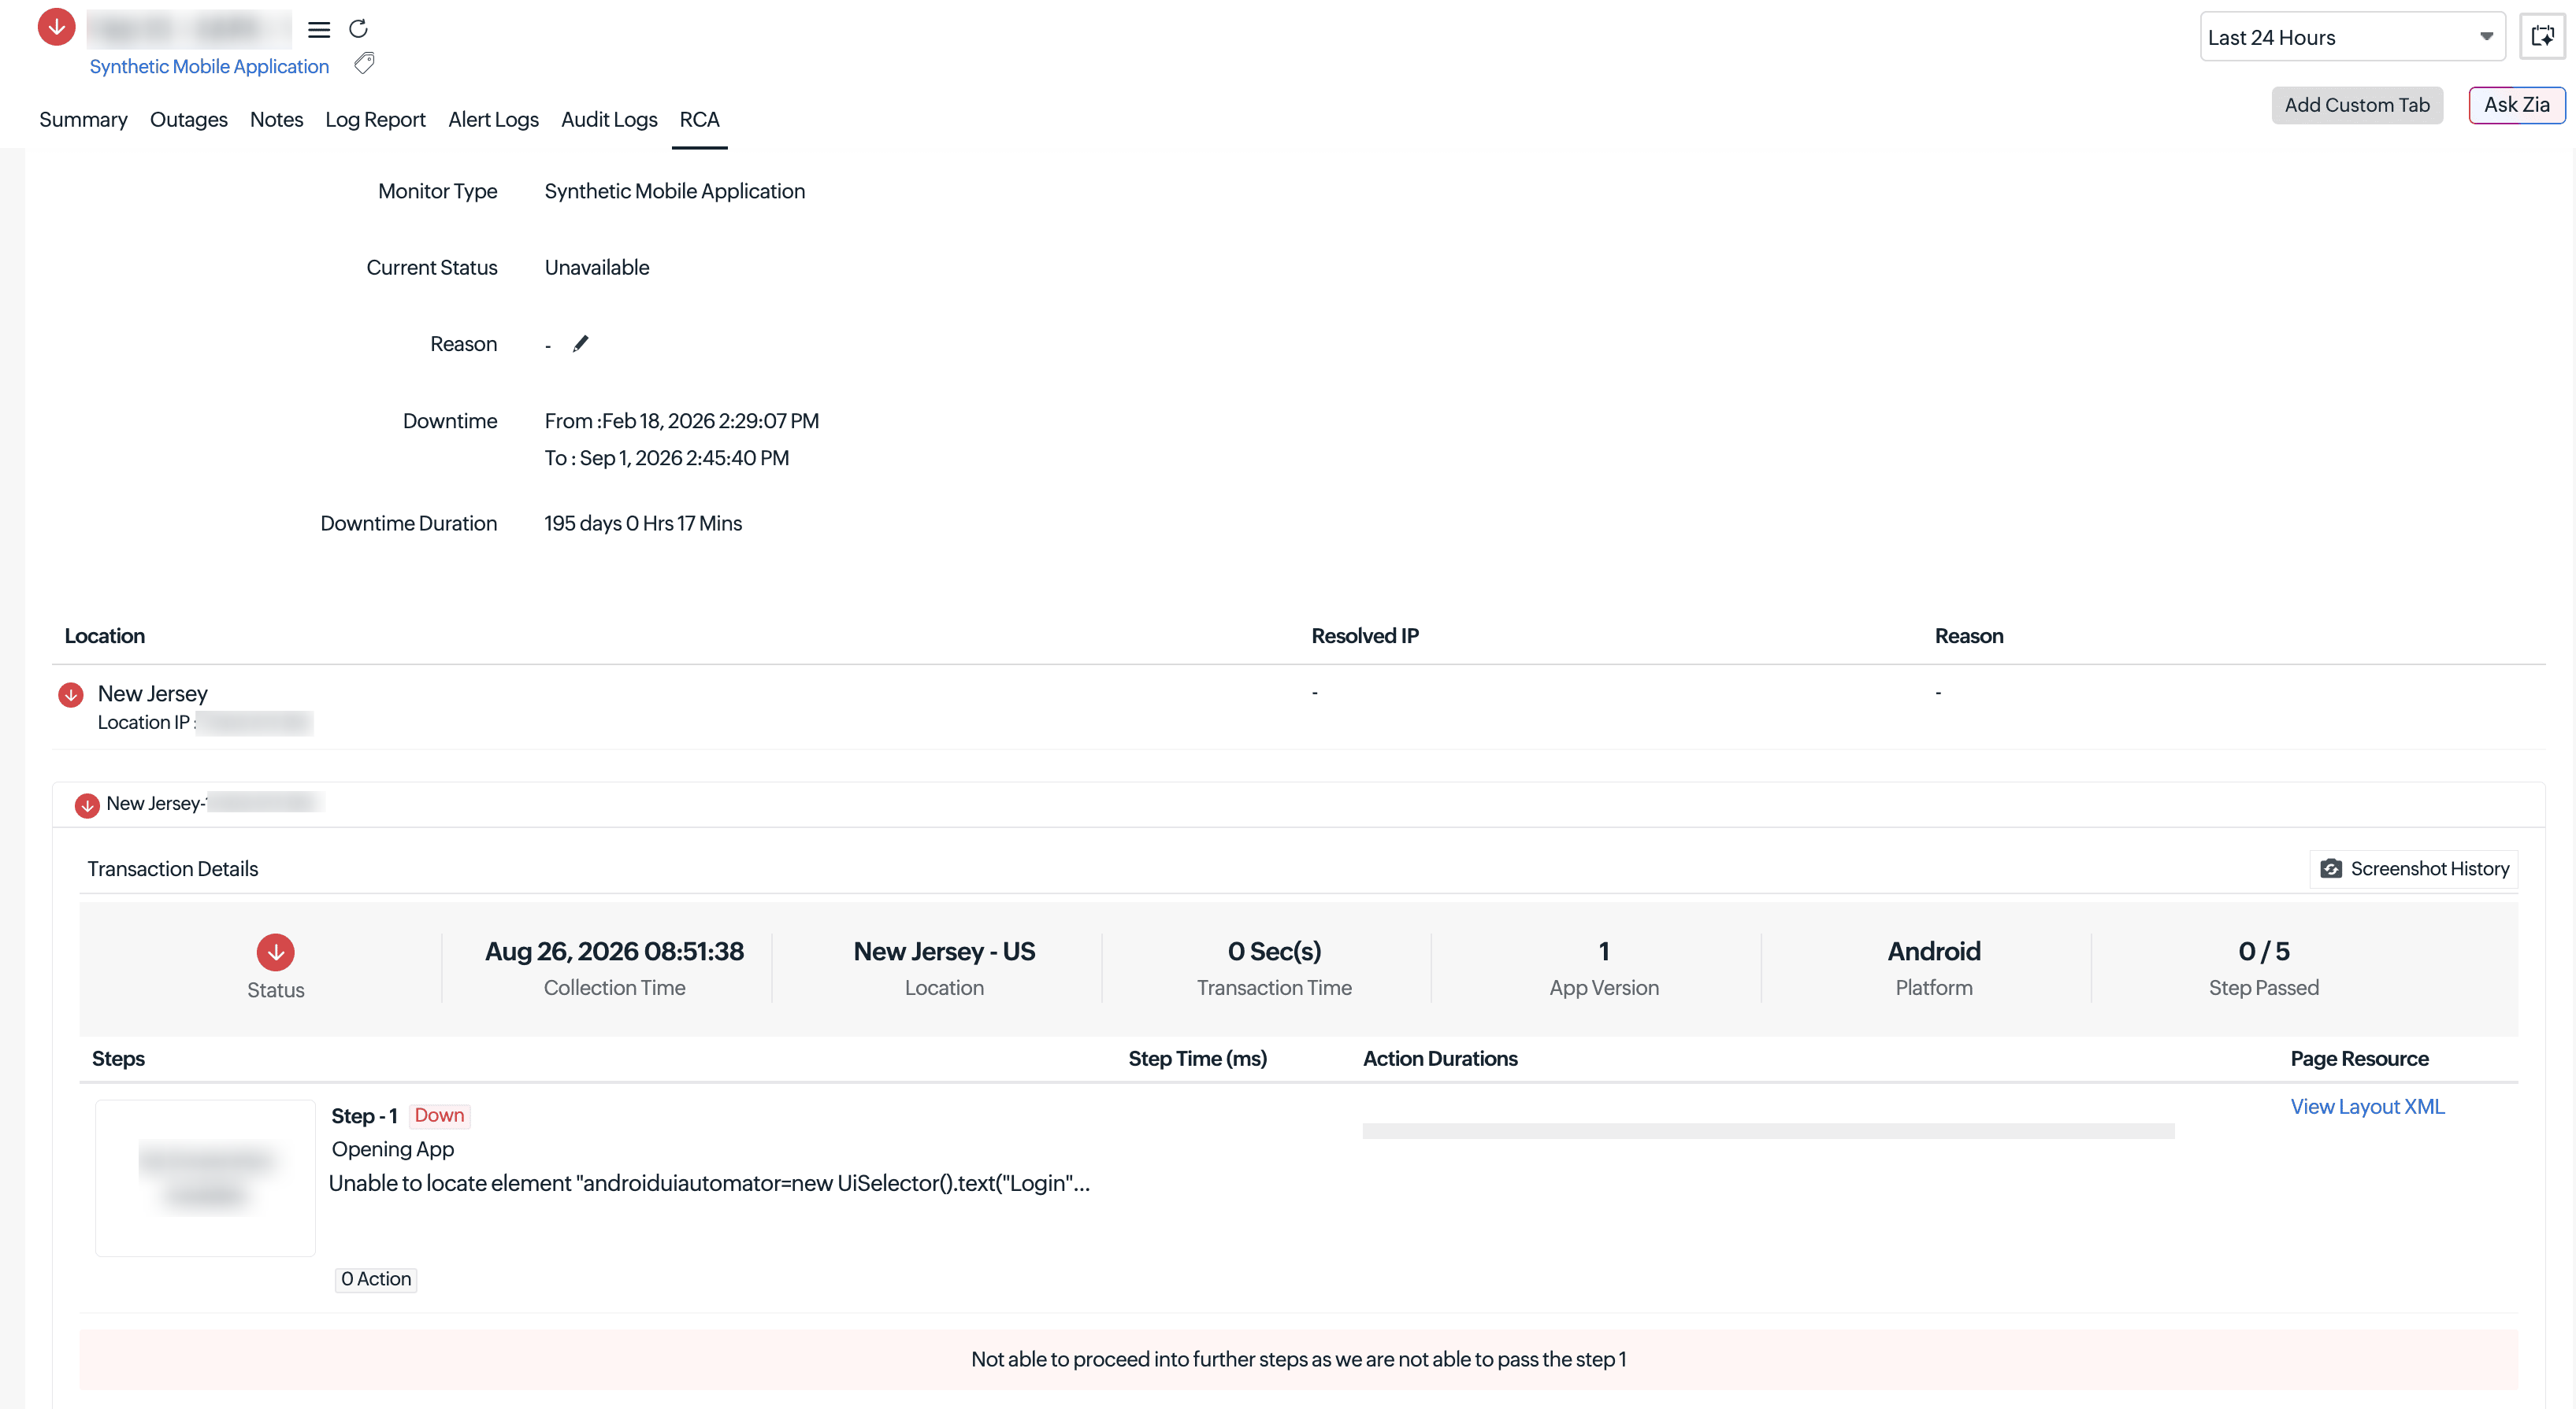Click the tag icon near Synthetic Mobile Application
The width and height of the screenshot is (2576, 1409).
point(365,64)
